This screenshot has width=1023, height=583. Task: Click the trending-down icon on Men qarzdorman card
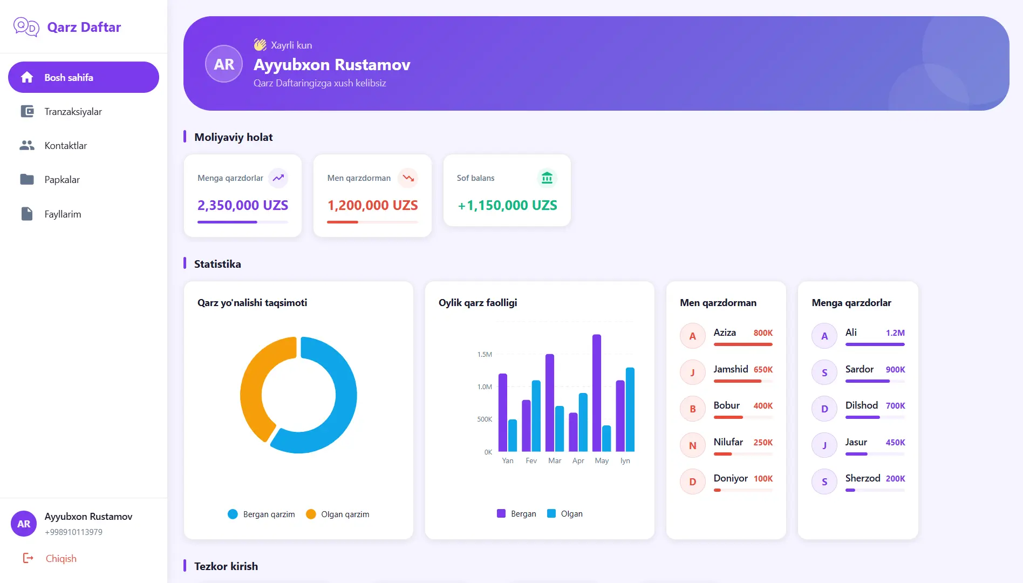(408, 178)
